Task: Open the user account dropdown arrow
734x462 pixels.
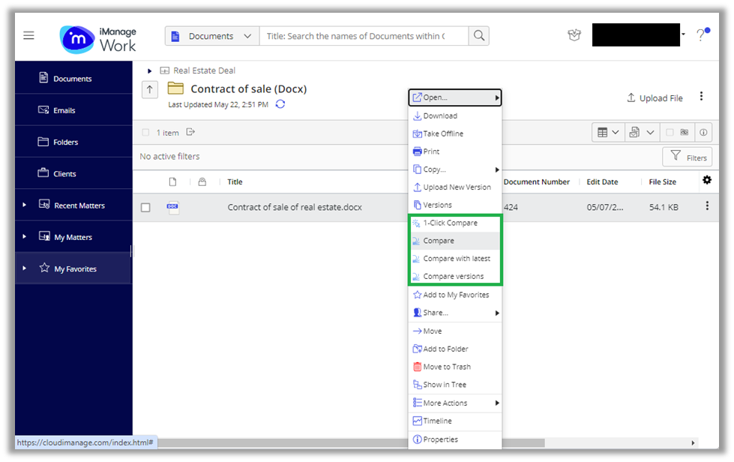Action: 684,34
